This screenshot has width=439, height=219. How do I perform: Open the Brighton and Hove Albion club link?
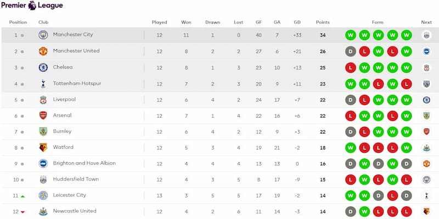tap(85, 163)
